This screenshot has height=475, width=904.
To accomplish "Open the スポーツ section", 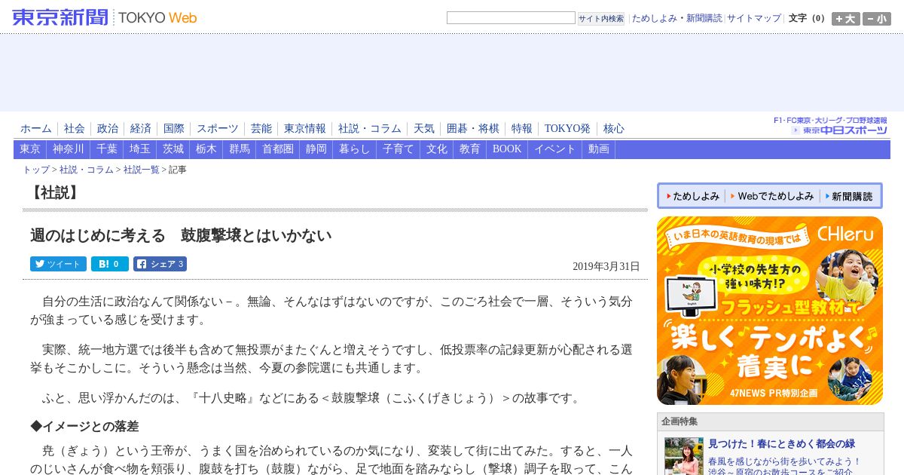I will [218, 129].
